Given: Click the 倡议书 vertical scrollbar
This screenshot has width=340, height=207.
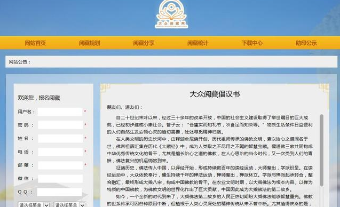Looking at the screenshot, I should 321,150.
